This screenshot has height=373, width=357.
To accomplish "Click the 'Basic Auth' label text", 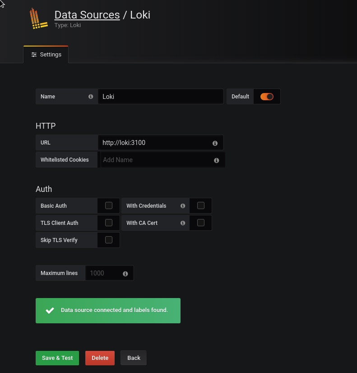I will click(x=54, y=206).
